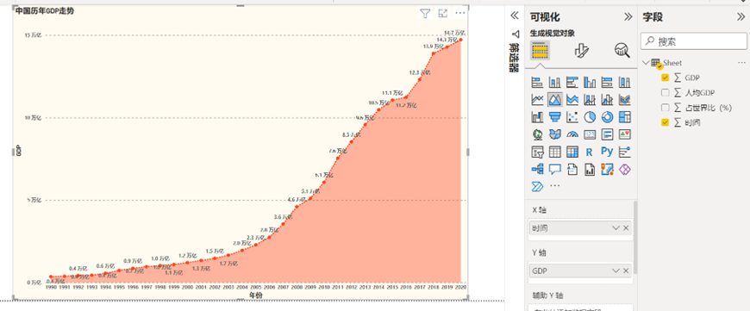Select the 100% stacked bar chart visual

coord(607,82)
